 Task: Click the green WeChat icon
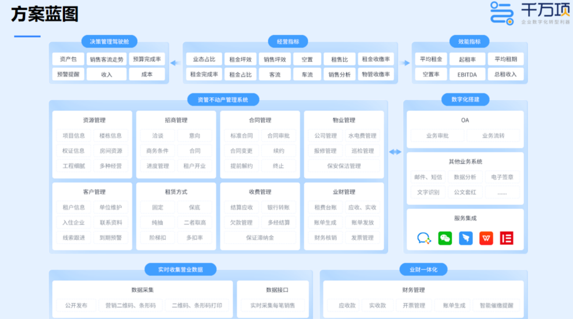pyautogui.click(x=445, y=238)
